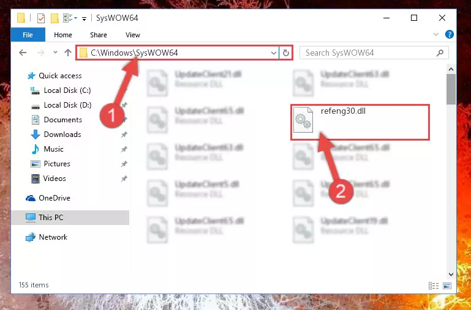Viewport: 471px width, 310px height.
Task: Click the refeng30.dll gear file icon
Action: [x=303, y=120]
